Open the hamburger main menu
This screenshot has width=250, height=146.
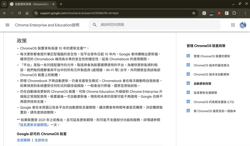(x=7, y=25)
